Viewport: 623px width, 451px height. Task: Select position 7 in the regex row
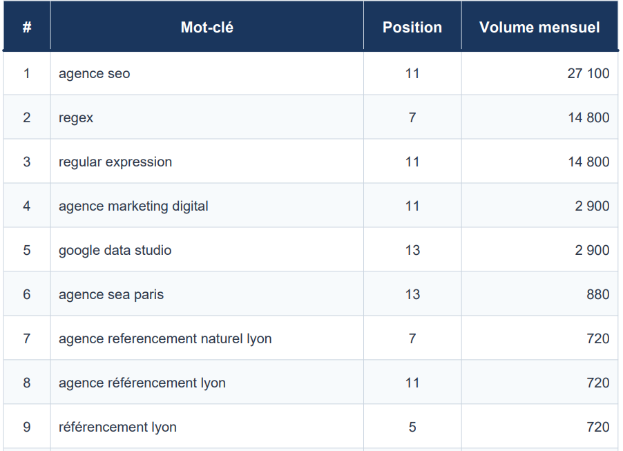pos(412,117)
